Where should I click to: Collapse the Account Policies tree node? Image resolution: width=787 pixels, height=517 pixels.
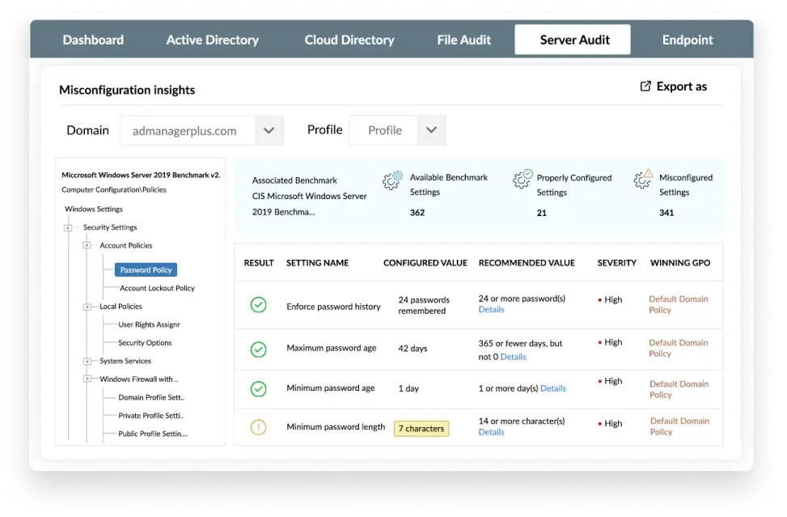point(87,245)
